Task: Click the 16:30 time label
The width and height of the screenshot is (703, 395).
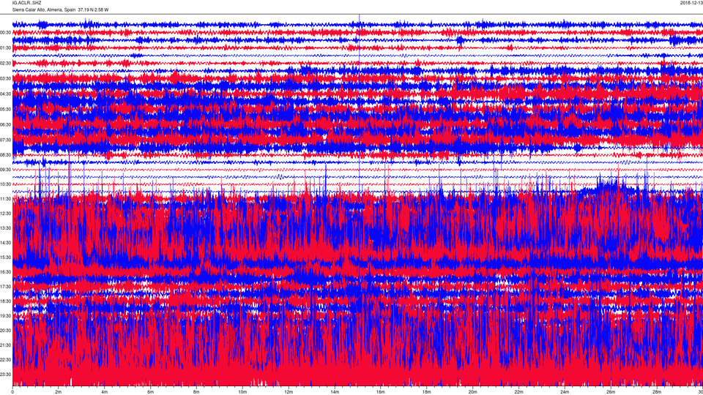Action: 5,272
